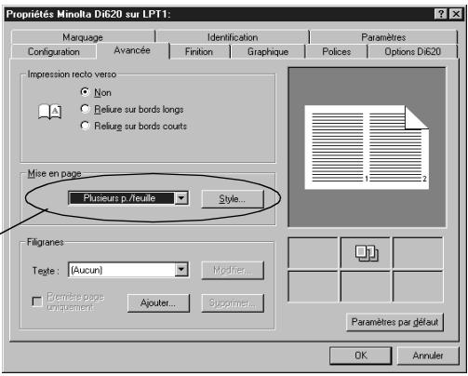468x376 pixels.
Task: Select the Avancée tab
Action: click(132, 50)
